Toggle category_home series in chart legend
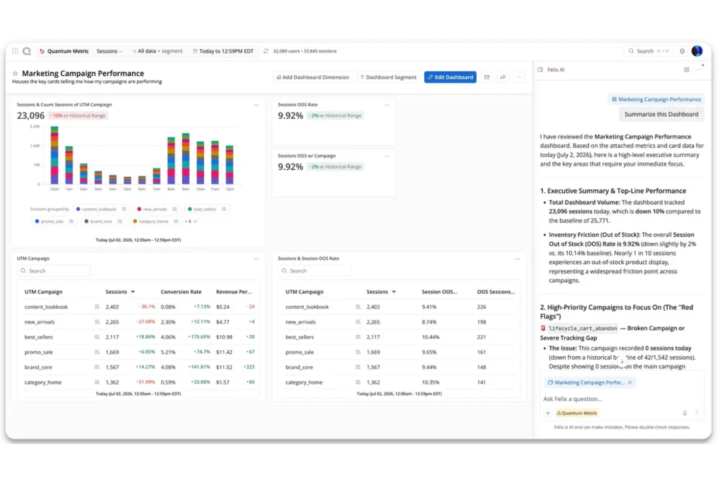This screenshot has width=725, height=483. 151,221
